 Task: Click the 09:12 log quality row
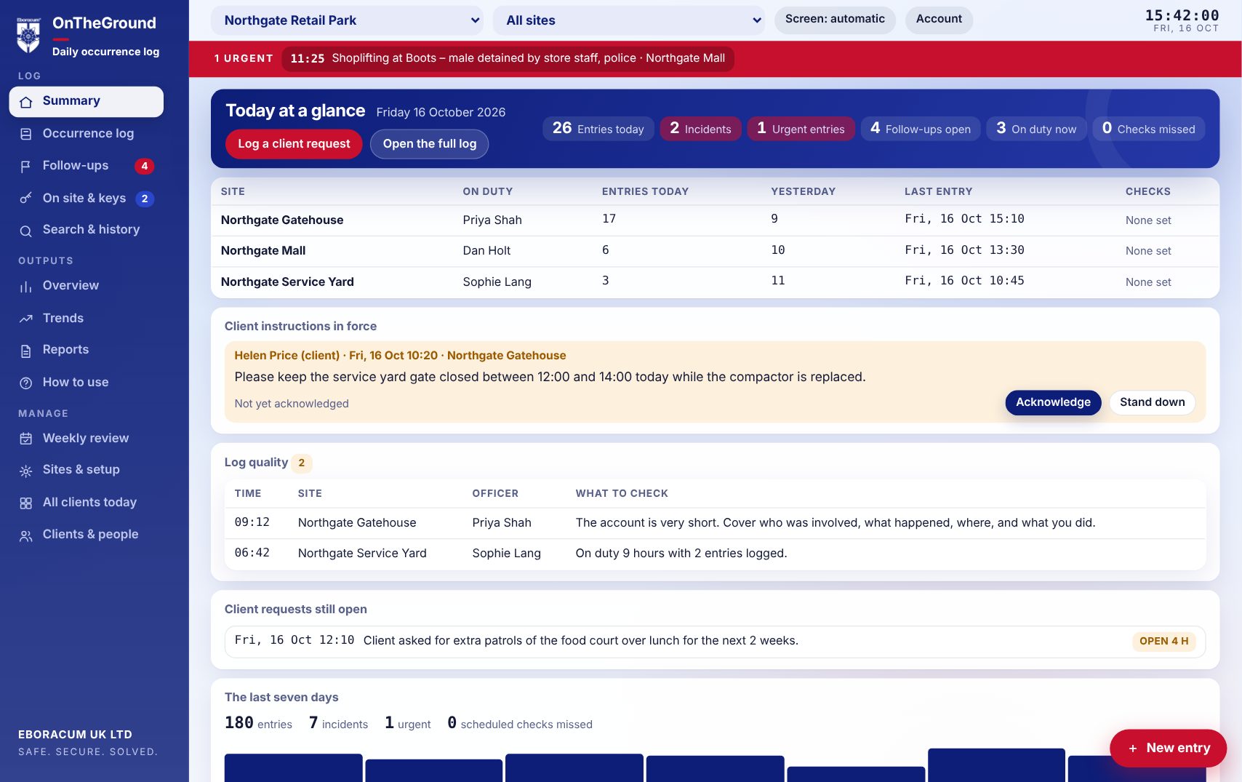tap(715, 523)
